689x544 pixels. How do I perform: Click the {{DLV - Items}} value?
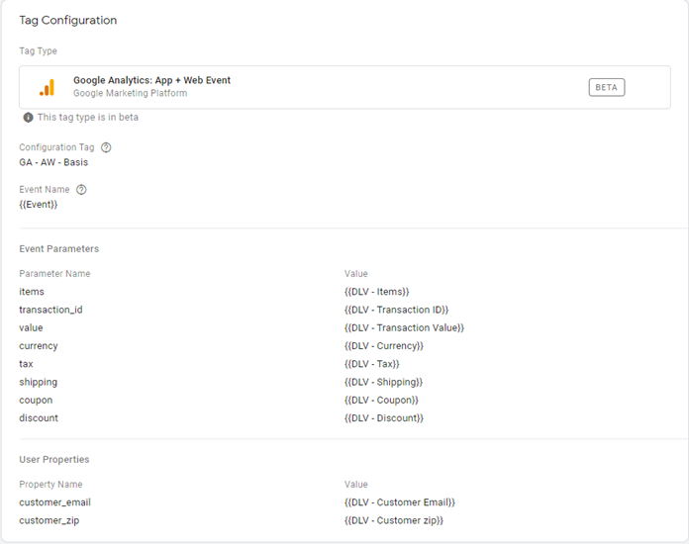(376, 292)
